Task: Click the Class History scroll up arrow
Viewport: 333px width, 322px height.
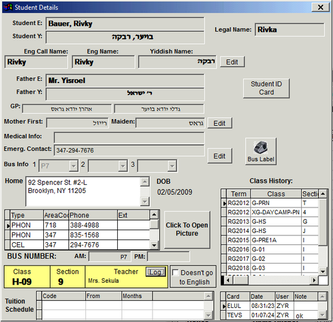Action: (323, 194)
